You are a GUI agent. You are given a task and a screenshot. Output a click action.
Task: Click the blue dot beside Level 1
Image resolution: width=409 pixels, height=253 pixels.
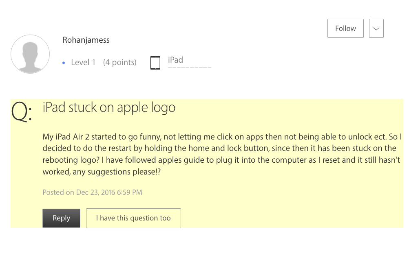pos(64,63)
